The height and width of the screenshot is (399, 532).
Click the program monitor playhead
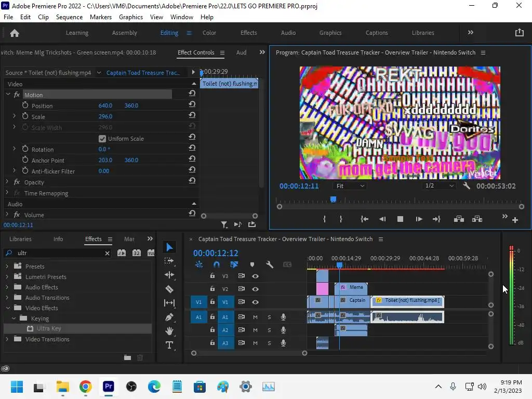(x=333, y=199)
